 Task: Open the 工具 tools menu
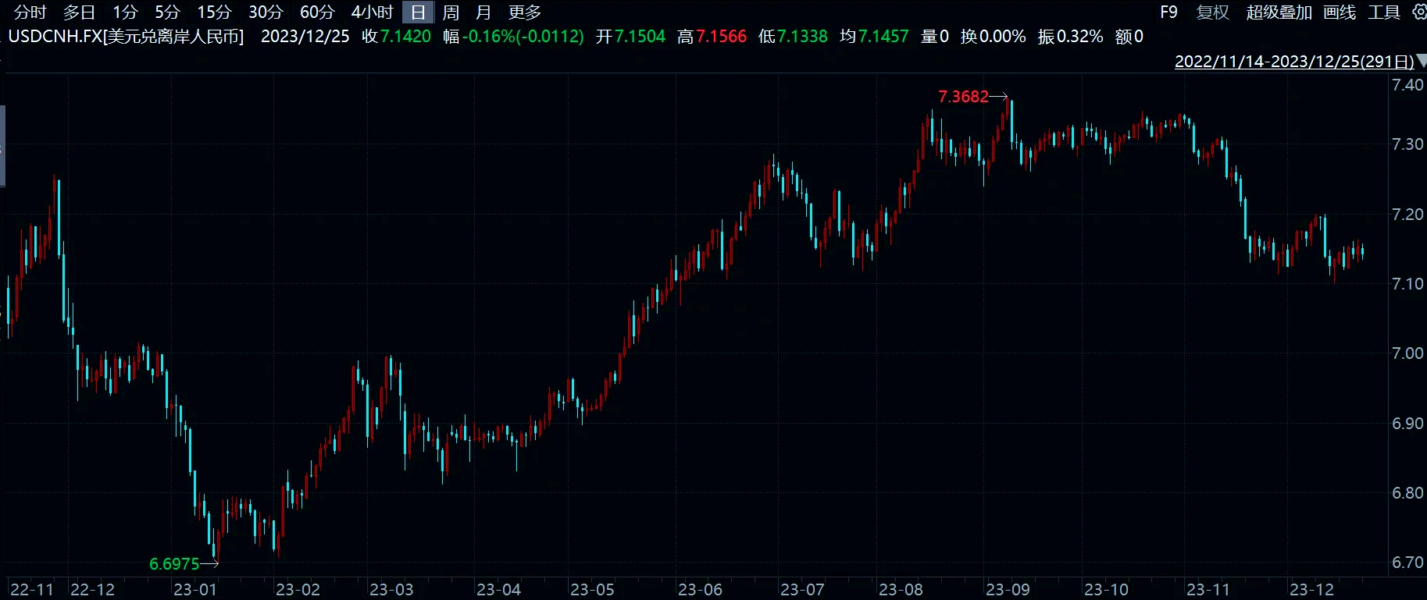click(1383, 12)
